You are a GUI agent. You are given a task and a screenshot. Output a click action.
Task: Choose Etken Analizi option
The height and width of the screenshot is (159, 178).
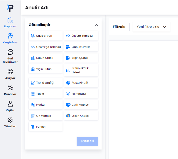[81, 116]
